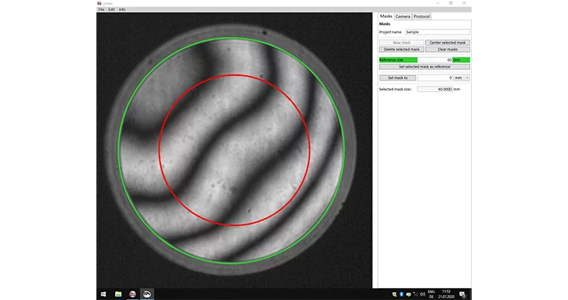The image size is (568, 300).
Task: Open the File menu
Action: 101,10
